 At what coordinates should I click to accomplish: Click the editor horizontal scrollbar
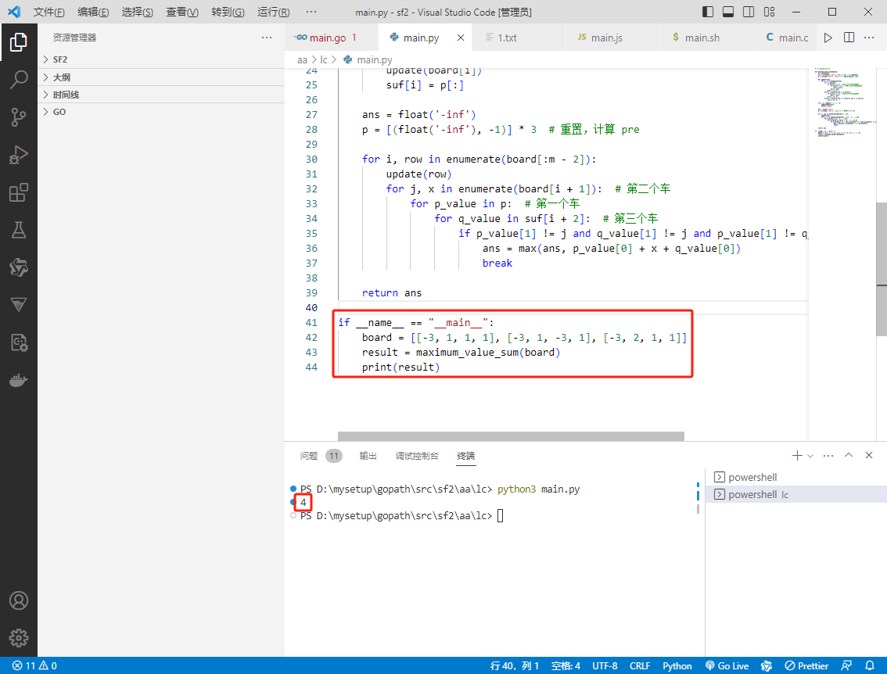pos(511,436)
